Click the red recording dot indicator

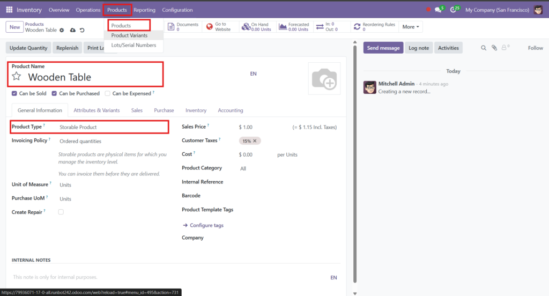pyautogui.click(x=428, y=10)
